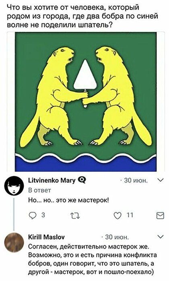The image size is (169, 281).
Task: Open Kirill Maslov's reply text starting 'Согласен'
Action: (92, 259)
